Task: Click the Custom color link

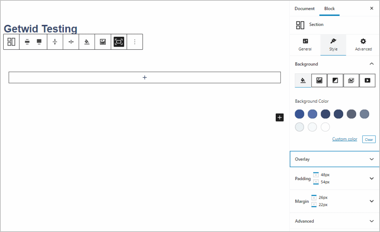Action: click(345, 139)
